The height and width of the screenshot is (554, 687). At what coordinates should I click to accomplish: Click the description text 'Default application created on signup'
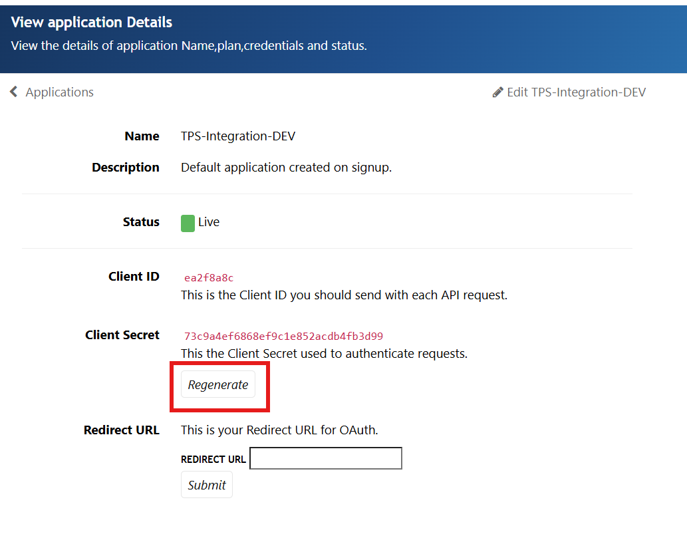click(286, 168)
